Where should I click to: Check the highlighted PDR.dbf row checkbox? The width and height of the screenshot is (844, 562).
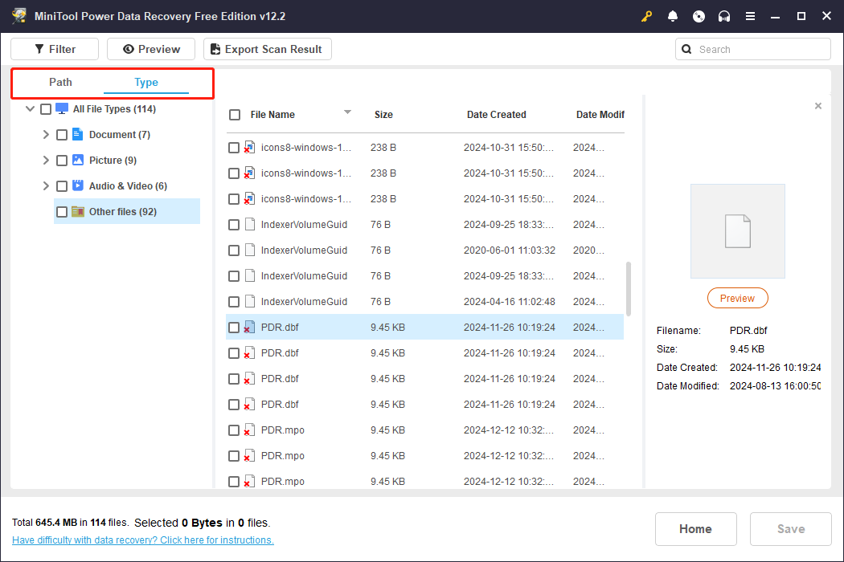pos(234,328)
